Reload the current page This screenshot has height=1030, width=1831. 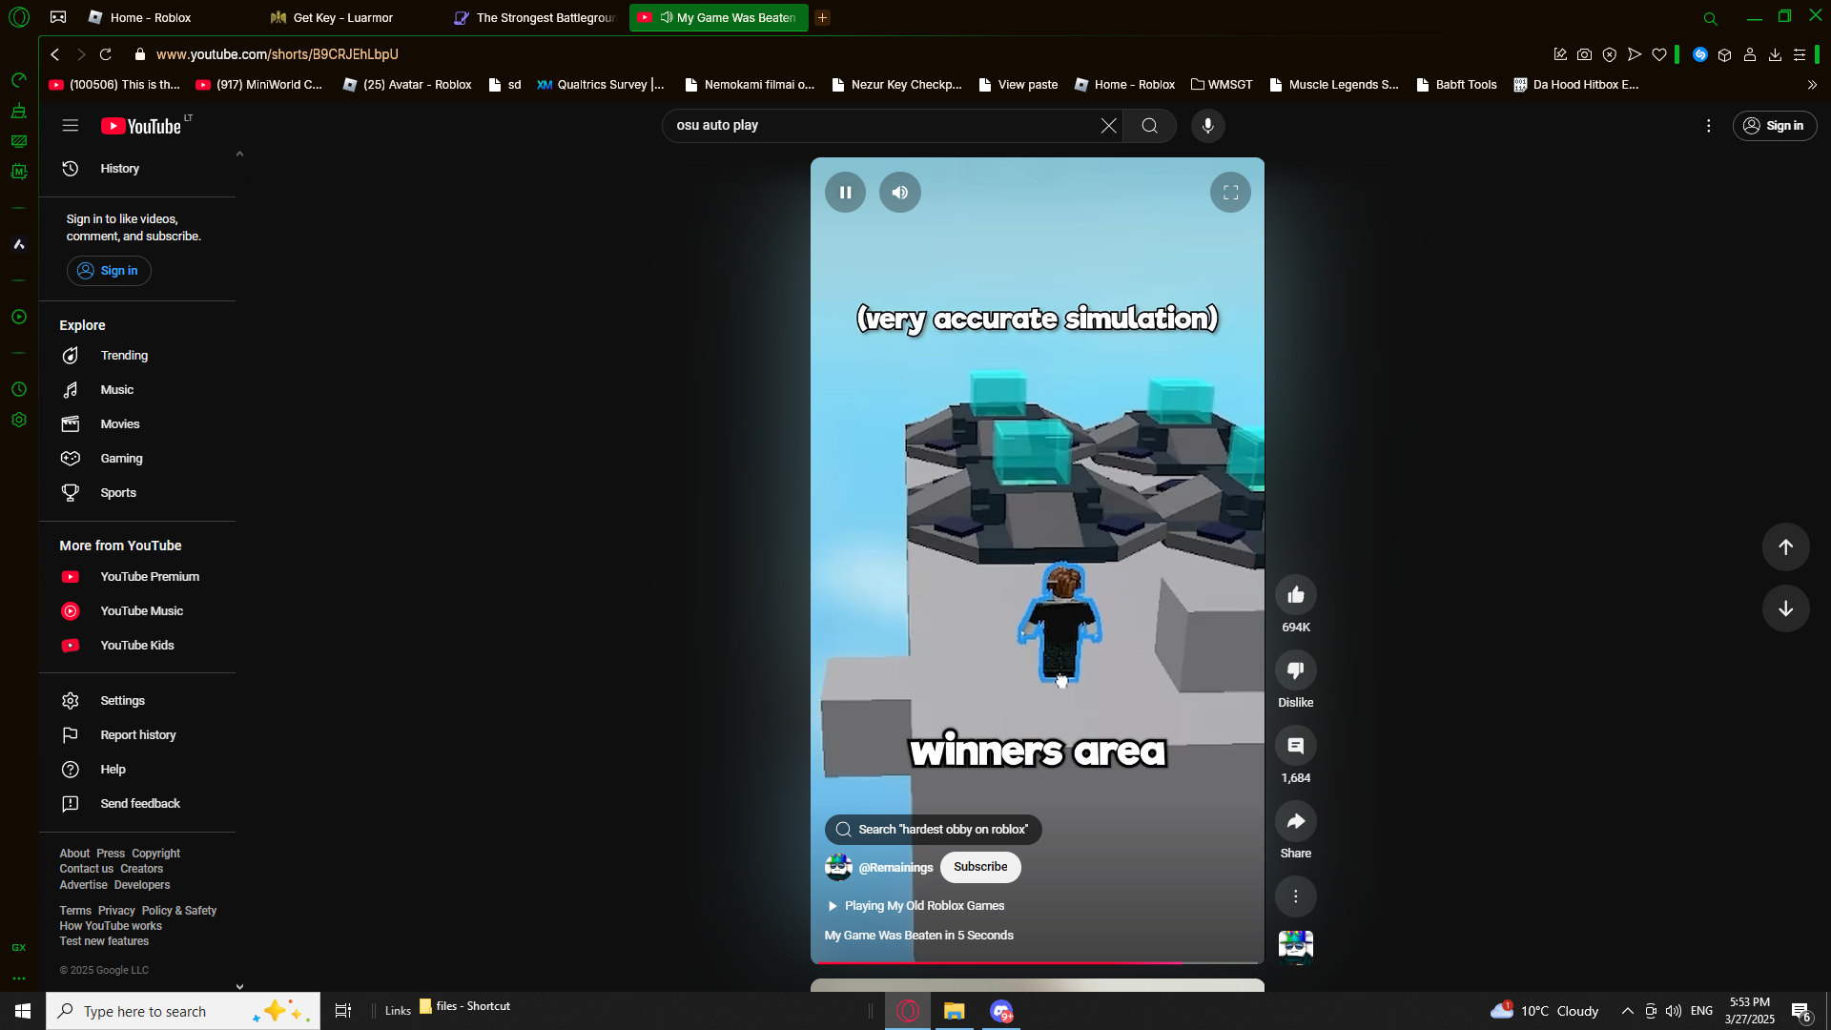(106, 54)
